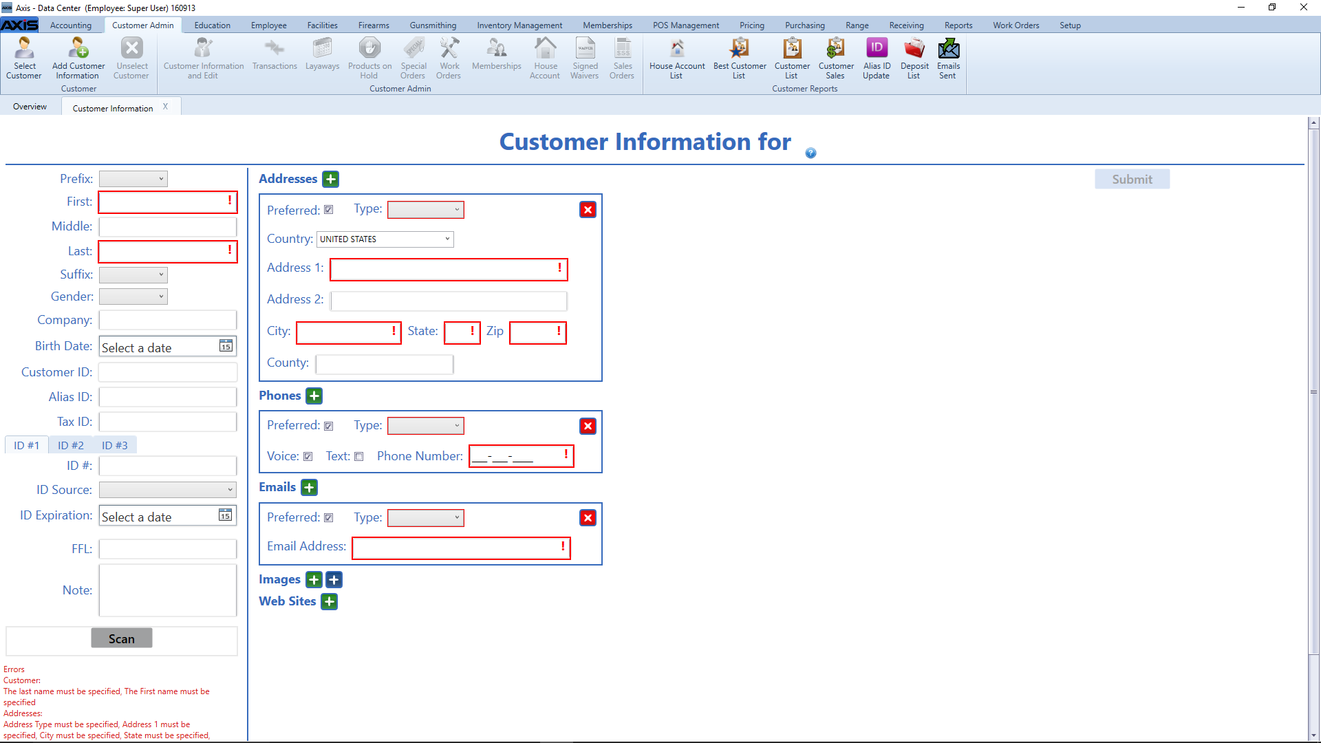Screen dimensions: 1321x743
Task: Switch to Firearms ribbon tab
Action: coord(374,25)
